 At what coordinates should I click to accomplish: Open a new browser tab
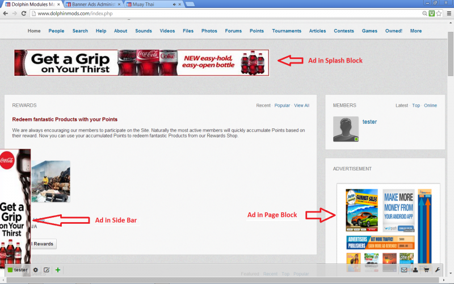coord(190,4)
